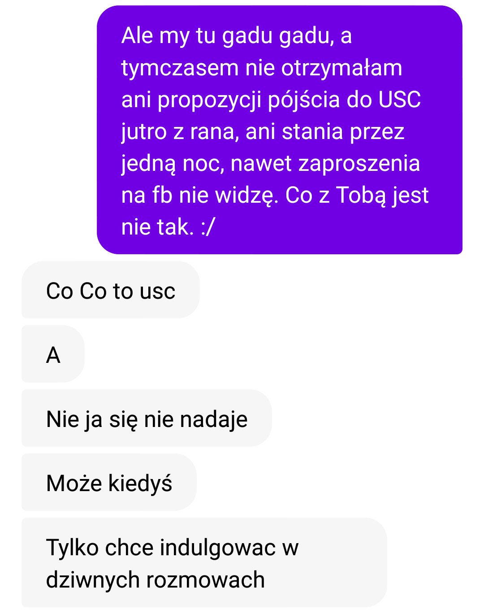Select the "Tylko chce indulgowac" message bubble
The height and width of the screenshot is (614, 484).
(x=204, y=563)
